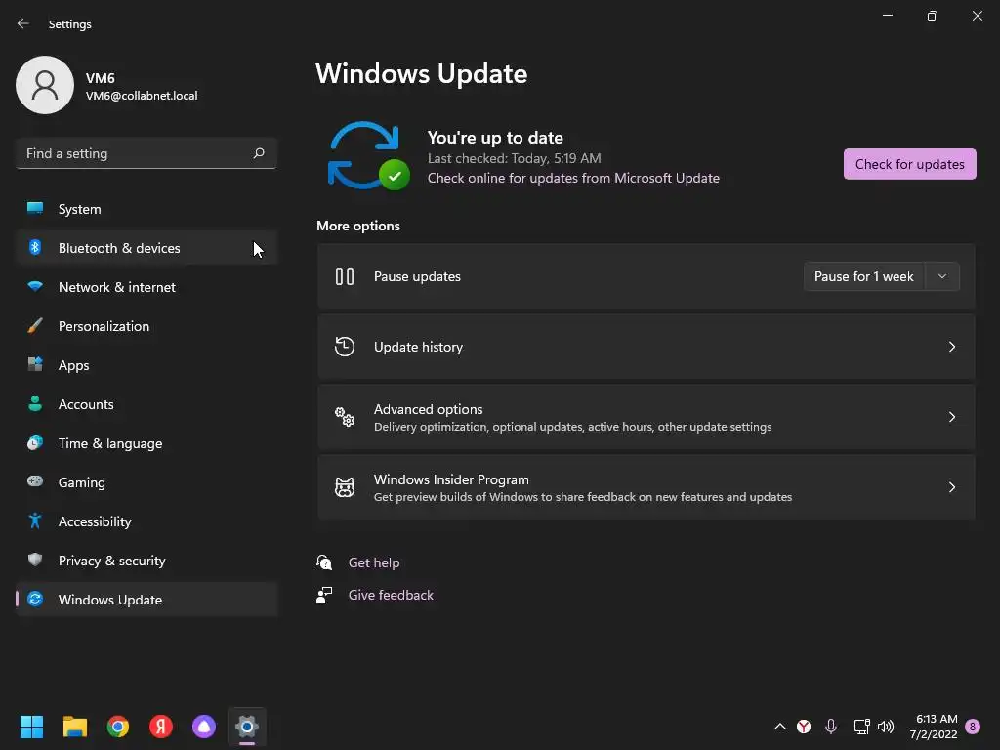Click the Personalization paintbrush icon
Viewport: 1000px width, 750px height.
tap(35, 326)
